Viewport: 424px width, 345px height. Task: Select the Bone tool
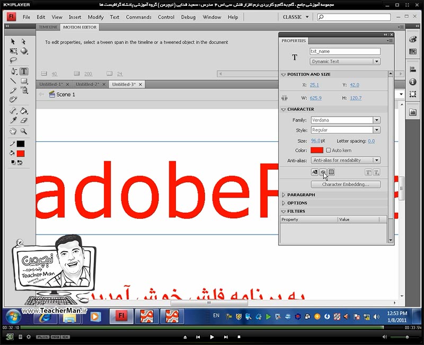(x=13, y=110)
